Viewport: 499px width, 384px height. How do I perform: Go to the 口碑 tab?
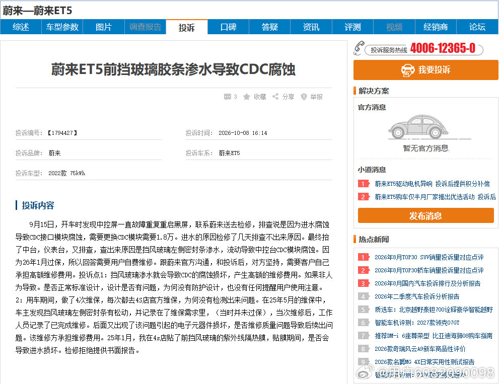(228, 27)
